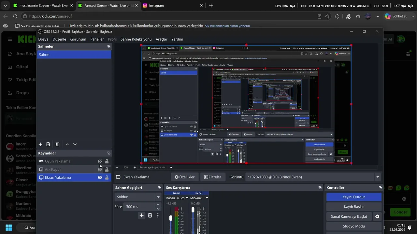Image resolution: width=417 pixels, height=234 pixels.
Task: Open browser media control icon
Action: tap(348, 16)
